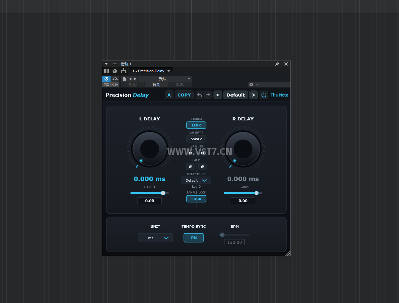Viewport: 399px width, 303px height.
Task: Mute the right channel M button
Action: pos(202,153)
